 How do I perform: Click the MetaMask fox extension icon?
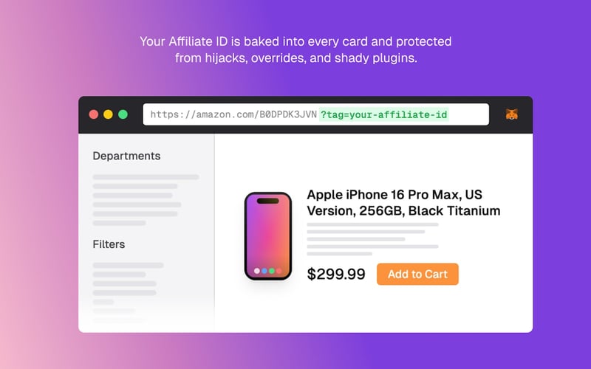511,114
